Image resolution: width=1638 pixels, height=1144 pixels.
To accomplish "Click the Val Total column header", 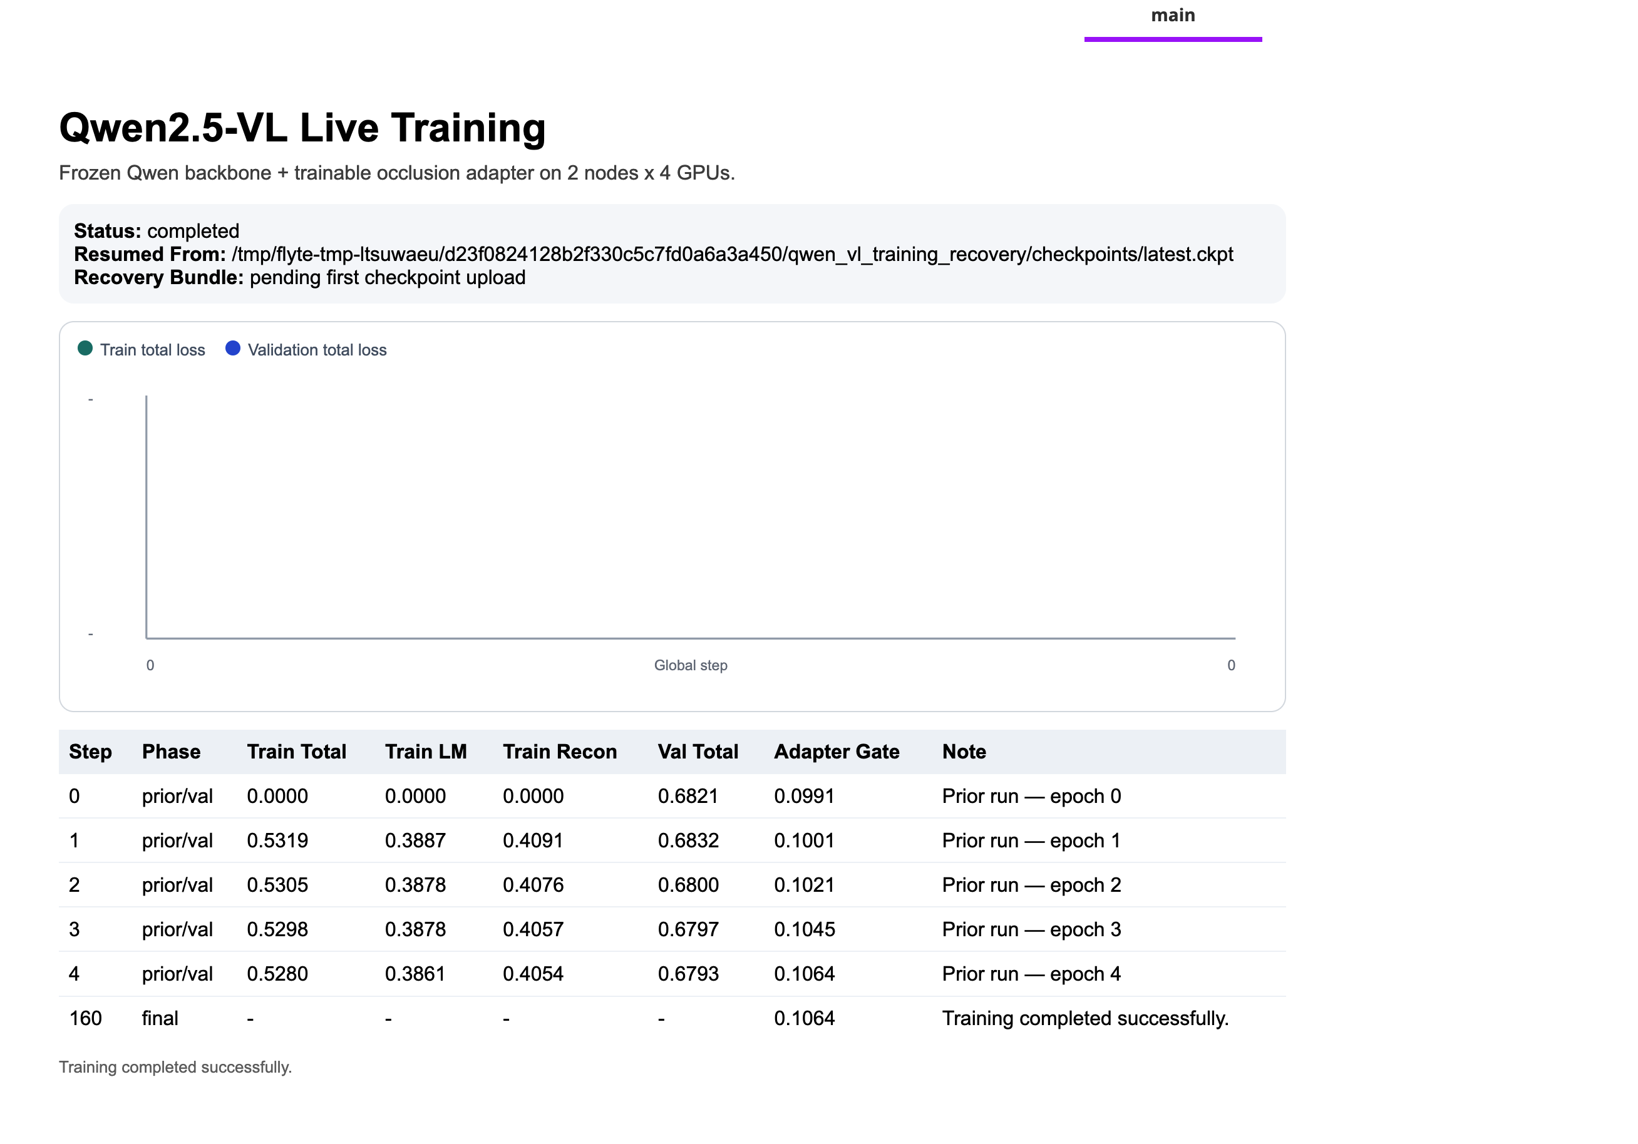I will click(x=697, y=752).
